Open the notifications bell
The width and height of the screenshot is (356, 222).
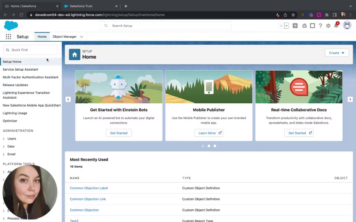pyautogui.click(x=336, y=25)
